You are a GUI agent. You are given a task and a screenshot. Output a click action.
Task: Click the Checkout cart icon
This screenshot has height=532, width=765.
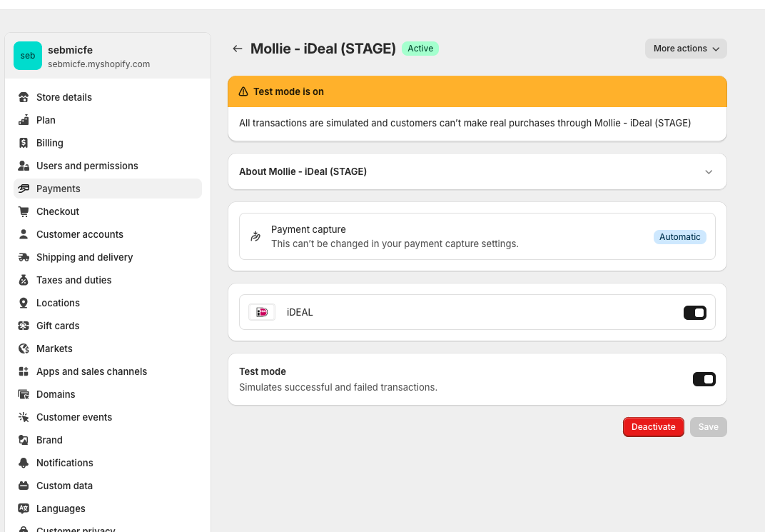pyautogui.click(x=24, y=211)
